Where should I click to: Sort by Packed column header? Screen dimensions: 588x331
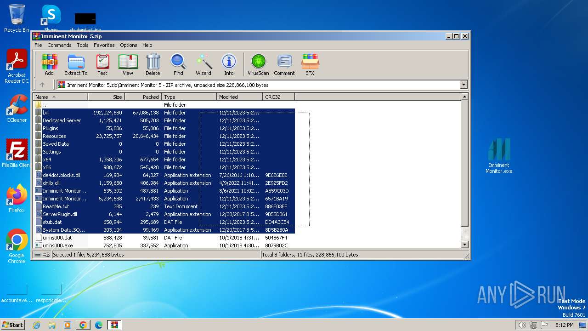[x=143, y=97]
